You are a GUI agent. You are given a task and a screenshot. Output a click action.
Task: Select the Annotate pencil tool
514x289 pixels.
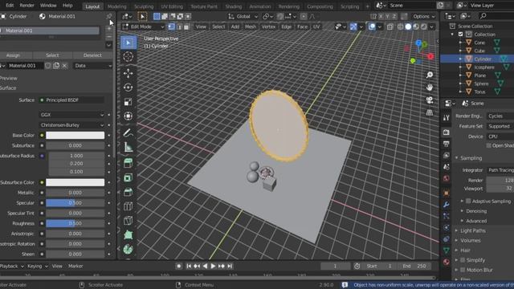pos(128,132)
